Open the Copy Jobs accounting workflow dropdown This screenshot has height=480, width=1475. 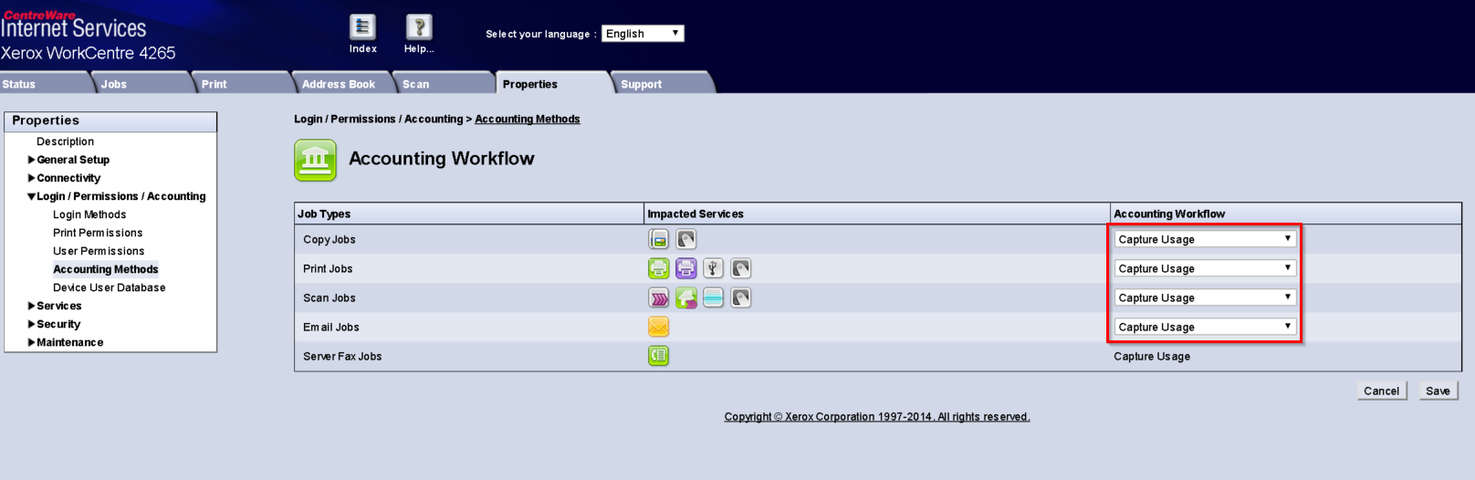[x=1205, y=239]
